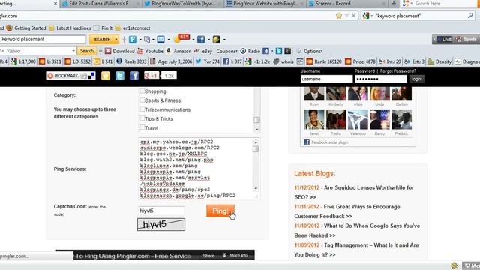The height and width of the screenshot is (270, 480).
Task: Expand the PayPal icon dropdown arrow
Action: [140, 40]
